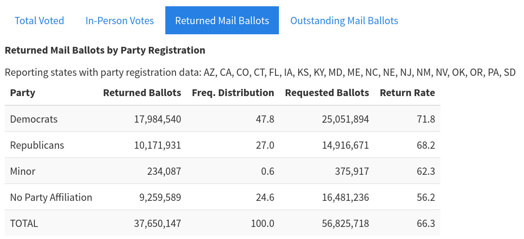Image resolution: width=524 pixels, height=239 pixels.
Task: Click the TOTAL row label
Action: (x=24, y=223)
